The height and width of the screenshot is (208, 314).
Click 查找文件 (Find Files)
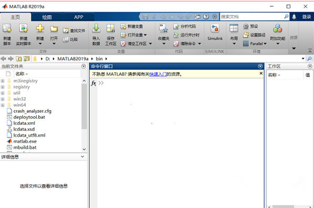(x=74, y=31)
